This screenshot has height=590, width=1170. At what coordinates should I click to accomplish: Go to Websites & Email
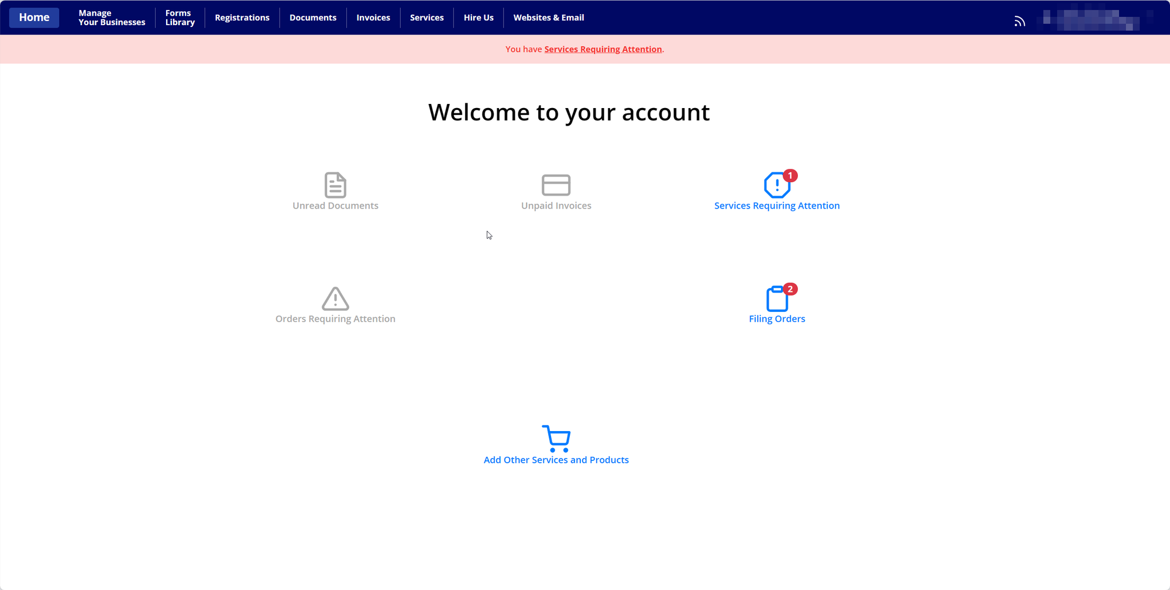click(x=549, y=18)
